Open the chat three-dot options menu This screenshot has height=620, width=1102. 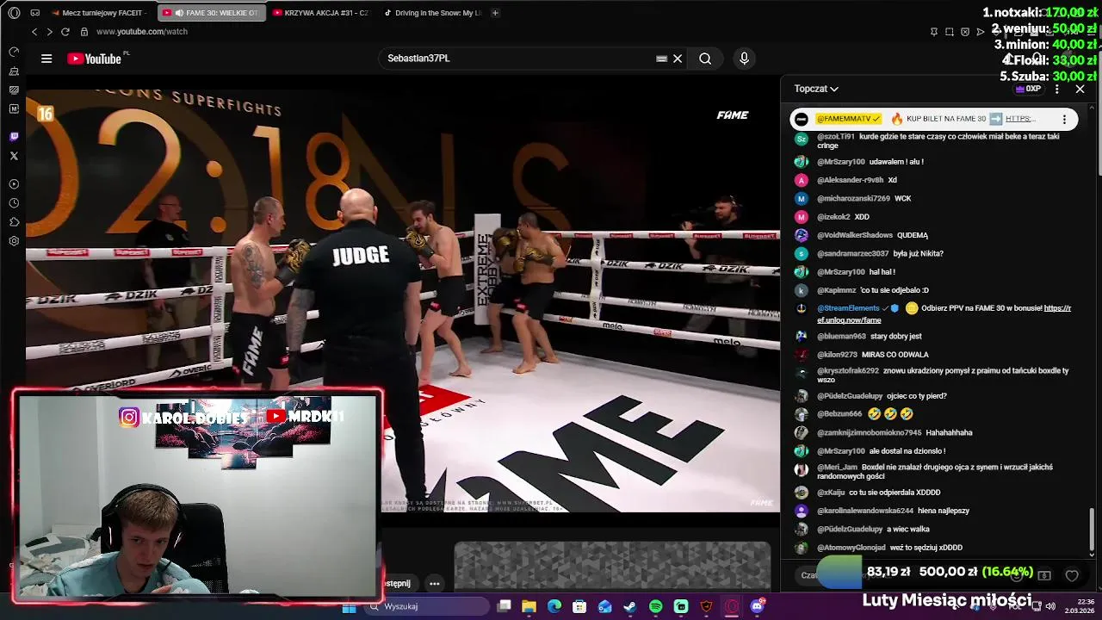click(1057, 89)
